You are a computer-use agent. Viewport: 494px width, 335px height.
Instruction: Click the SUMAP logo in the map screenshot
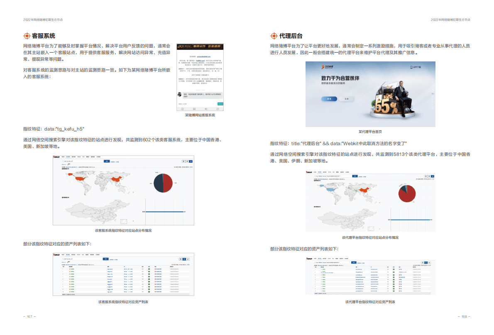(56, 157)
